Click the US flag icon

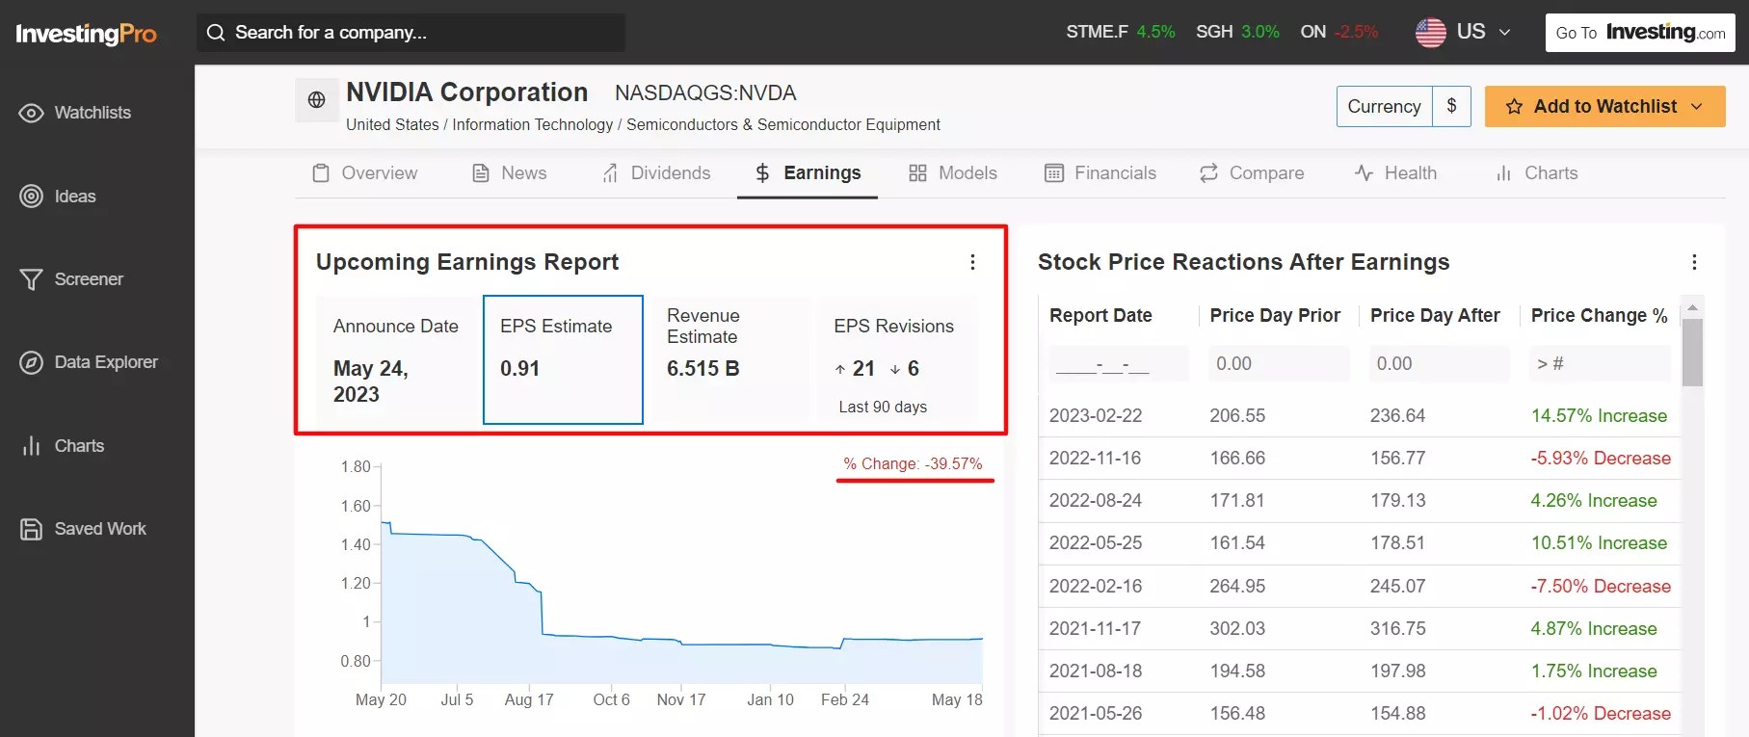(1430, 33)
